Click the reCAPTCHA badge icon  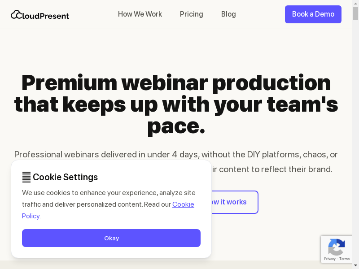pos(336,247)
